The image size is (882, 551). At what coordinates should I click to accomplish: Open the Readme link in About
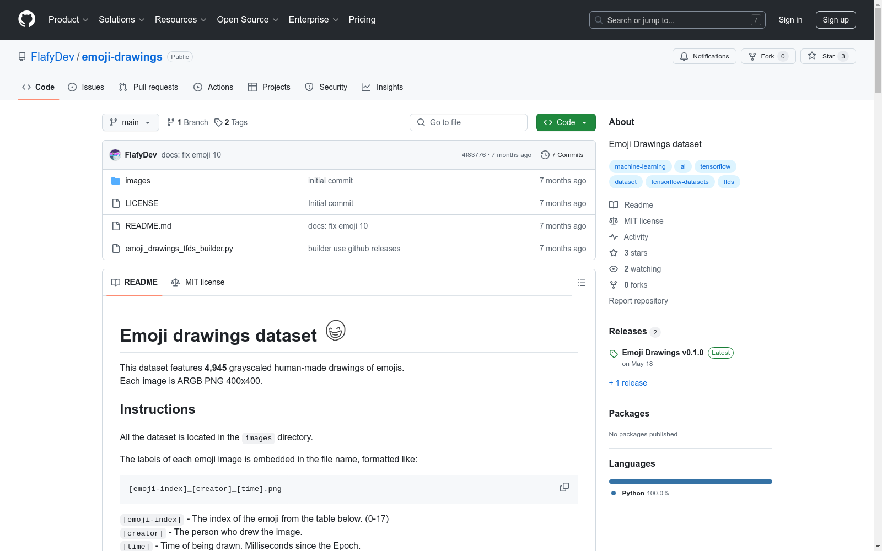(x=631, y=205)
